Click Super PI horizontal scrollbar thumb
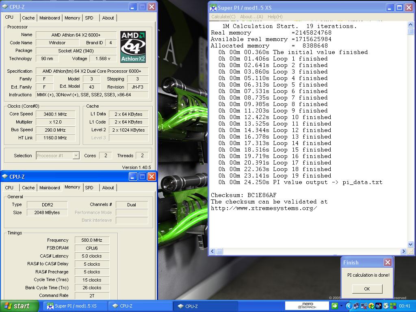416x312 pixels. [x=219, y=251]
